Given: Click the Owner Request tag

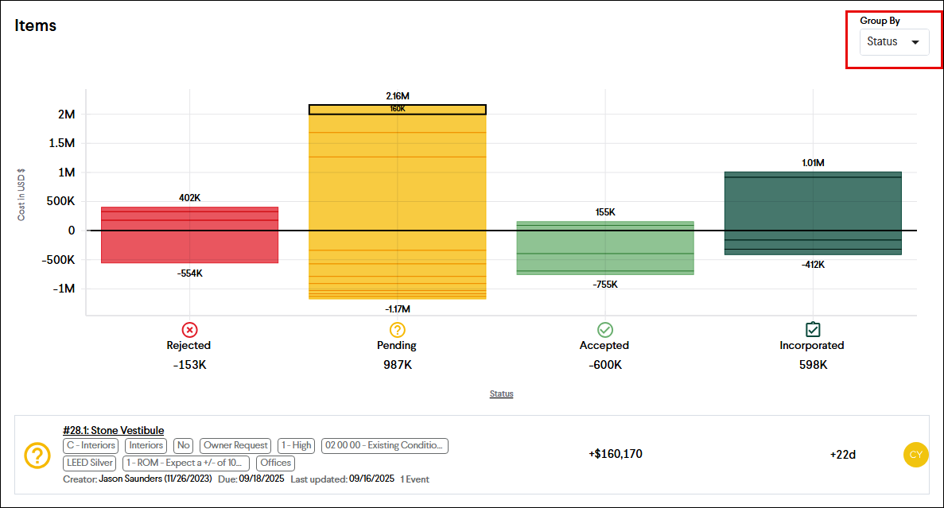Looking at the screenshot, I should click(x=235, y=445).
